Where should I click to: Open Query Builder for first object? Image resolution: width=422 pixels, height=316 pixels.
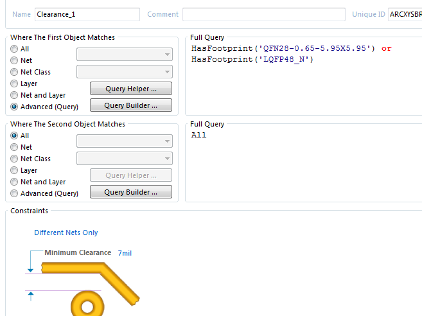pos(130,105)
